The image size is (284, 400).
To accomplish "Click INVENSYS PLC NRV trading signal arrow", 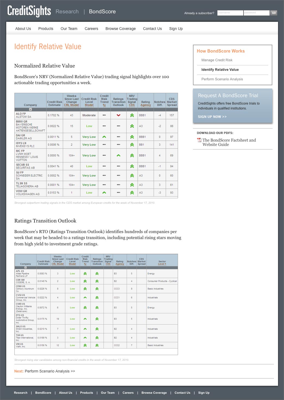I will point(132,145).
